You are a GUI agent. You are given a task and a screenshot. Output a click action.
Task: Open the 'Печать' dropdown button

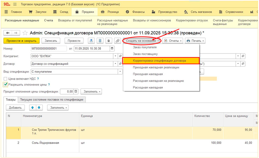tap(195, 41)
